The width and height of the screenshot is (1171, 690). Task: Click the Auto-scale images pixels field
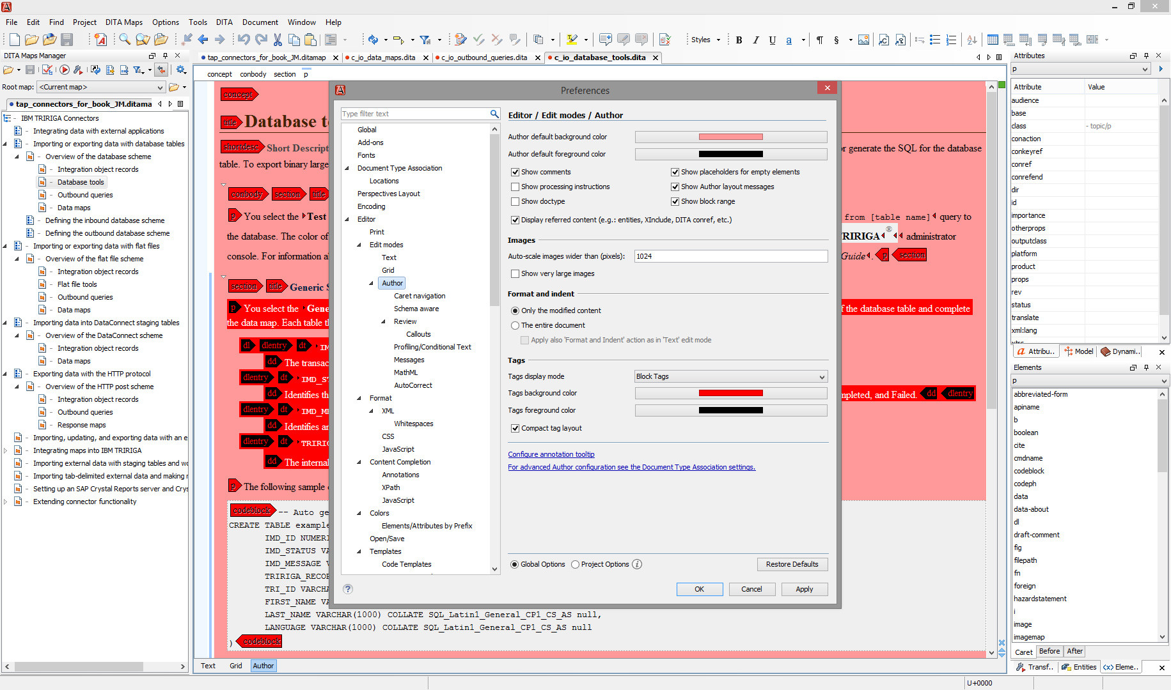730,256
